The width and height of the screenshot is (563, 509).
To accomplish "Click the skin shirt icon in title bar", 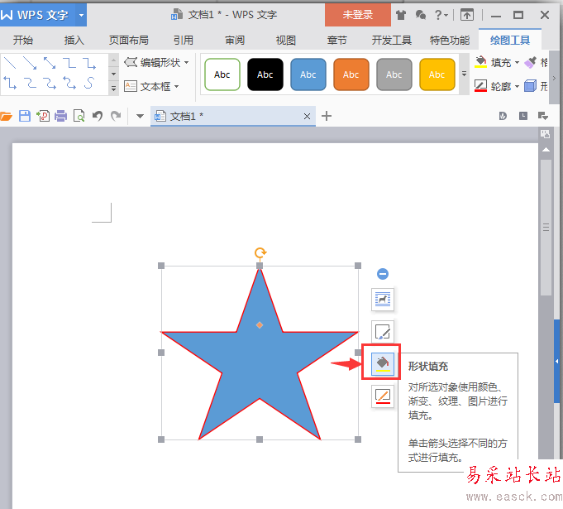I will pos(401,15).
